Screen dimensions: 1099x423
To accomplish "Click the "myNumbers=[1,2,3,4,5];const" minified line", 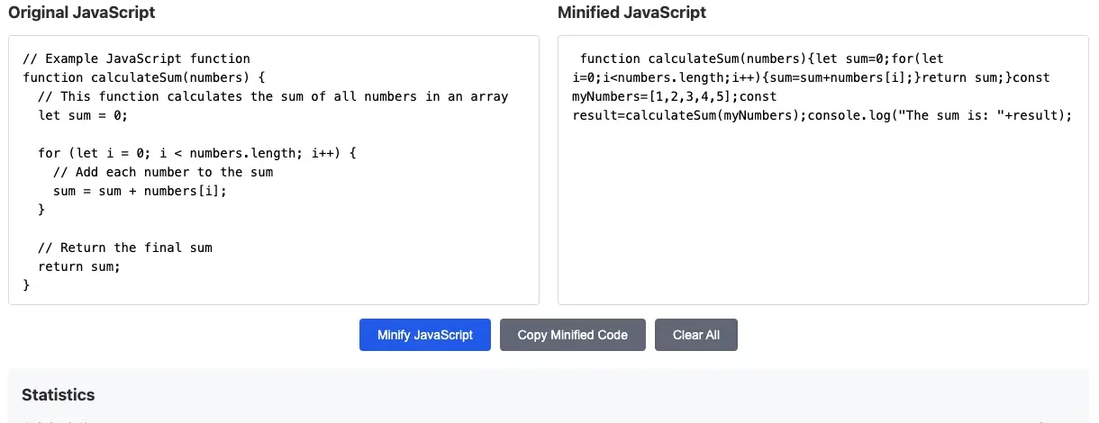I will click(x=674, y=96).
